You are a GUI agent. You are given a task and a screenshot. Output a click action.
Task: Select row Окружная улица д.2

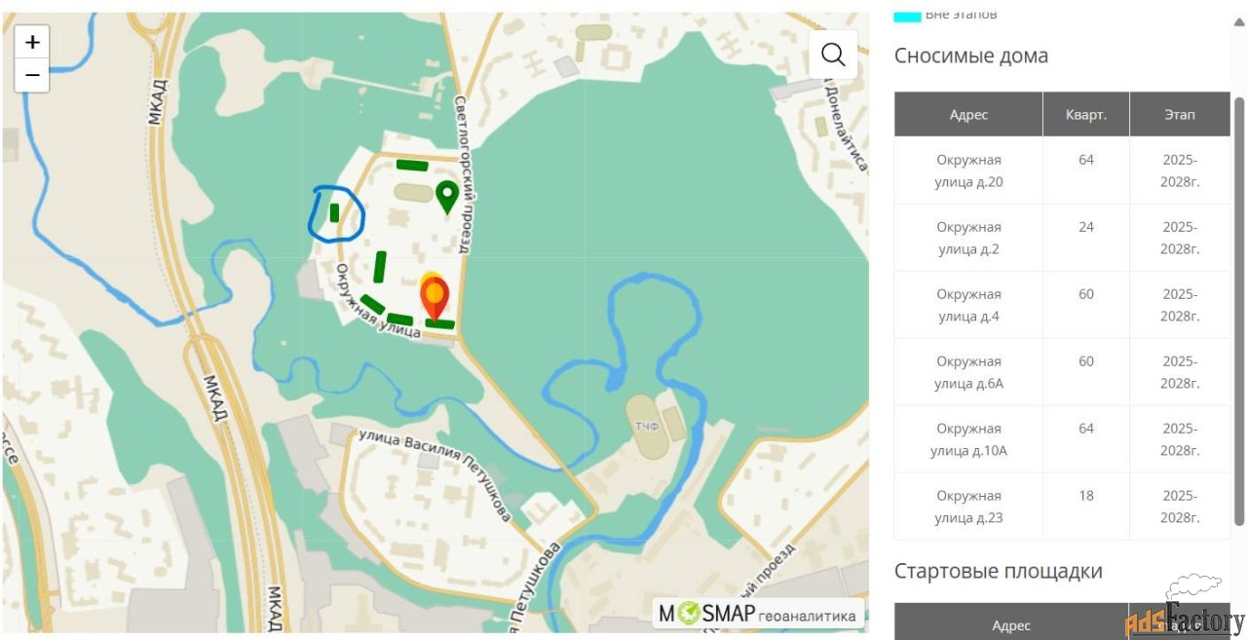click(968, 238)
